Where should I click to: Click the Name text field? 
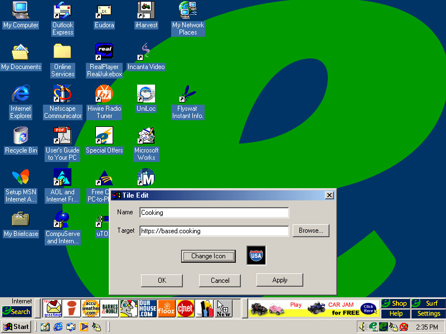pos(214,212)
